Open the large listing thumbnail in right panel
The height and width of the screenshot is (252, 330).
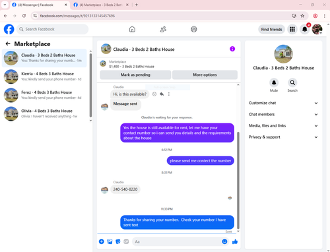click(x=283, y=54)
